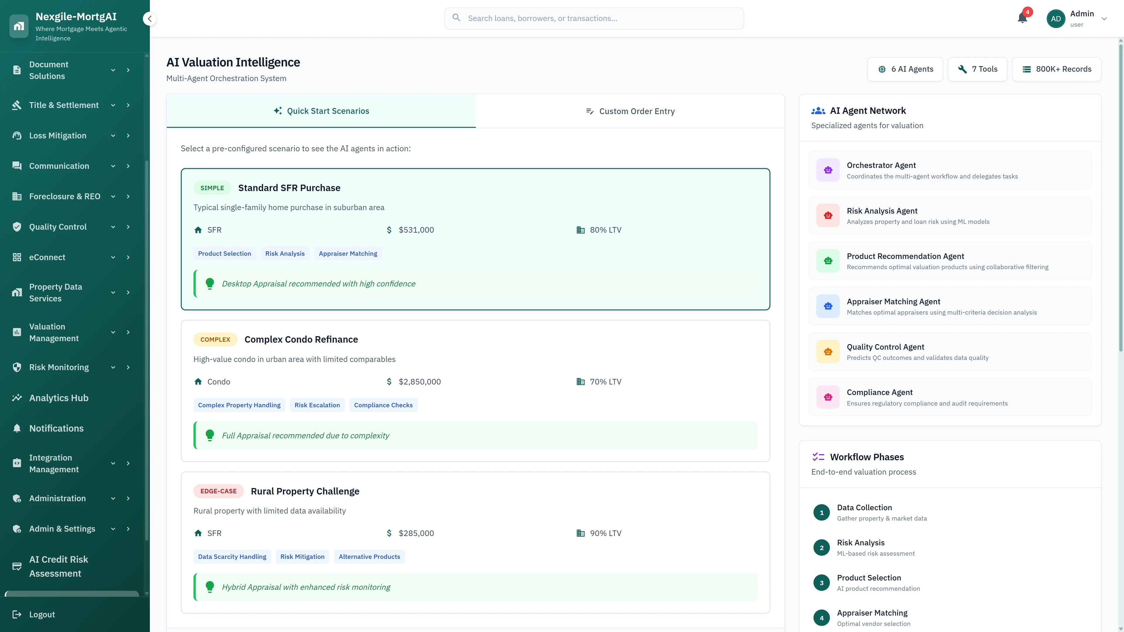Image resolution: width=1124 pixels, height=632 pixels.
Task: Open the Valuation Management module icon
Action: tap(17, 332)
